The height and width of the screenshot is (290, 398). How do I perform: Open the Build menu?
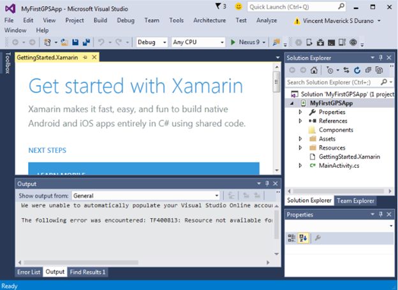100,20
